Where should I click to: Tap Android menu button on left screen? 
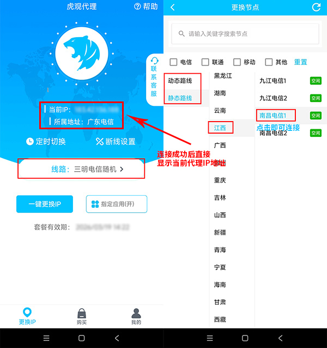click(x=46, y=338)
